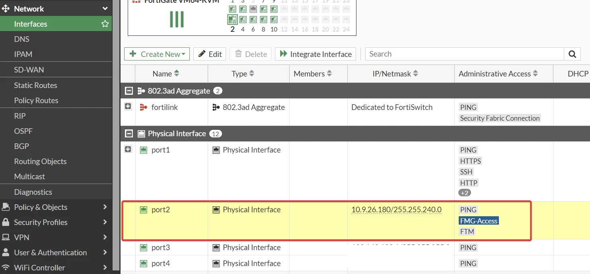The height and width of the screenshot is (274, 590).
Task: Click the Dedicated to FortiSwitch cell
Action: click(x=392, y=107)
